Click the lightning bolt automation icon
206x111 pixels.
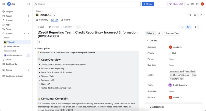[159, 33]
